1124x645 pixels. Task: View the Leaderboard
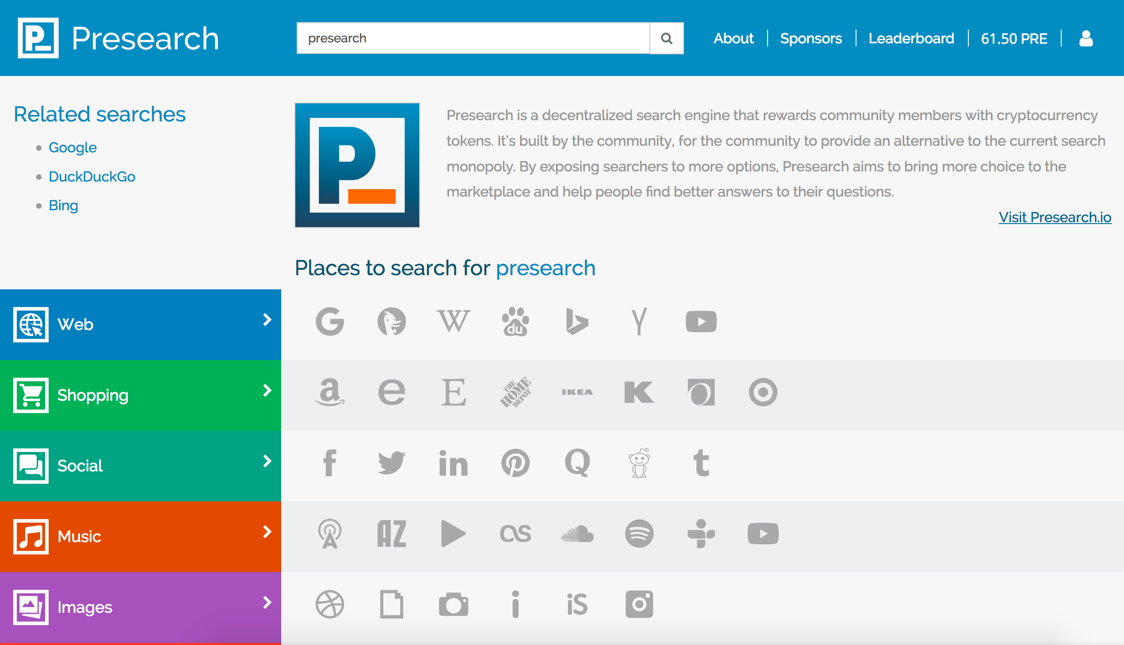click(911, 38)
